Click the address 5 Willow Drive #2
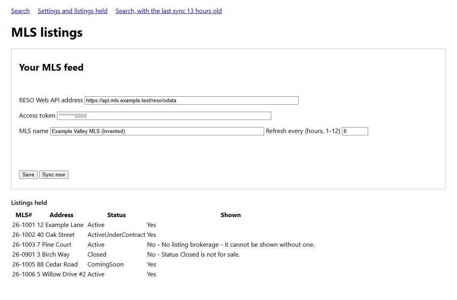 coord(62,274)
